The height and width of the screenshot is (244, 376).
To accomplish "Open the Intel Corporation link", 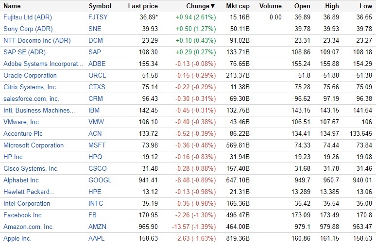I will (x=27, y=204).
